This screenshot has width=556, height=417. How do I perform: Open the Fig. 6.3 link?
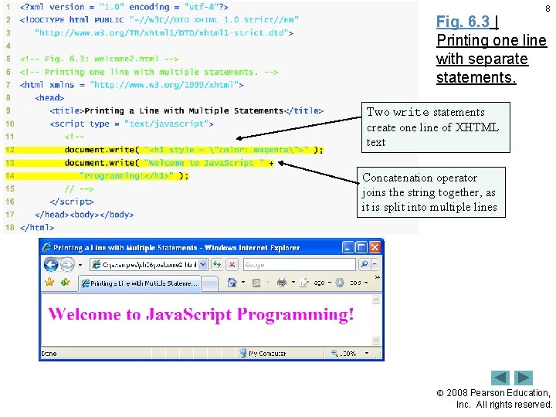[463, 22]
